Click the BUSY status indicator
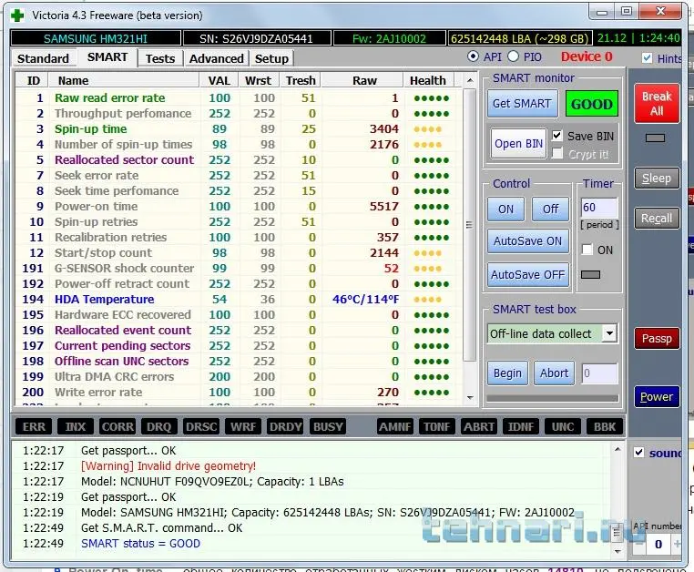694x572 pixels. click(328, 426)
